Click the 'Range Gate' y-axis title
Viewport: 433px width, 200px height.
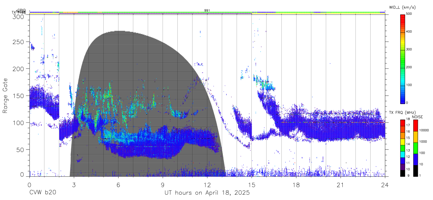[x=5, y=95]
